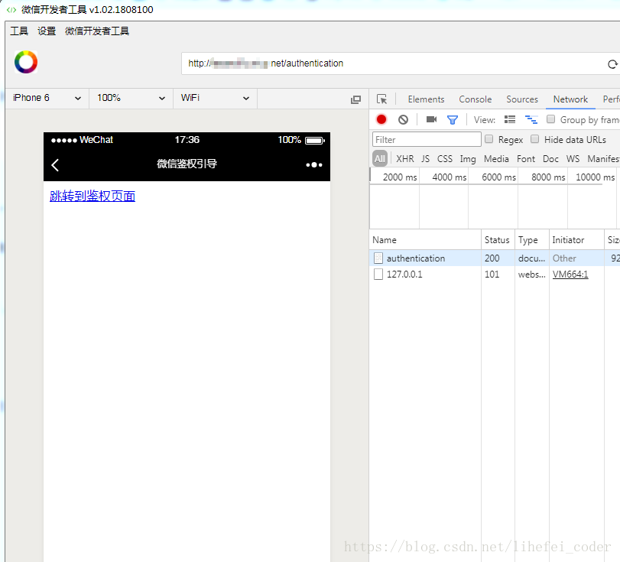The height and width of the screenshot is (562, 620).
Task: Open the 微信开发者工具 menu
Action: (97, 31)
